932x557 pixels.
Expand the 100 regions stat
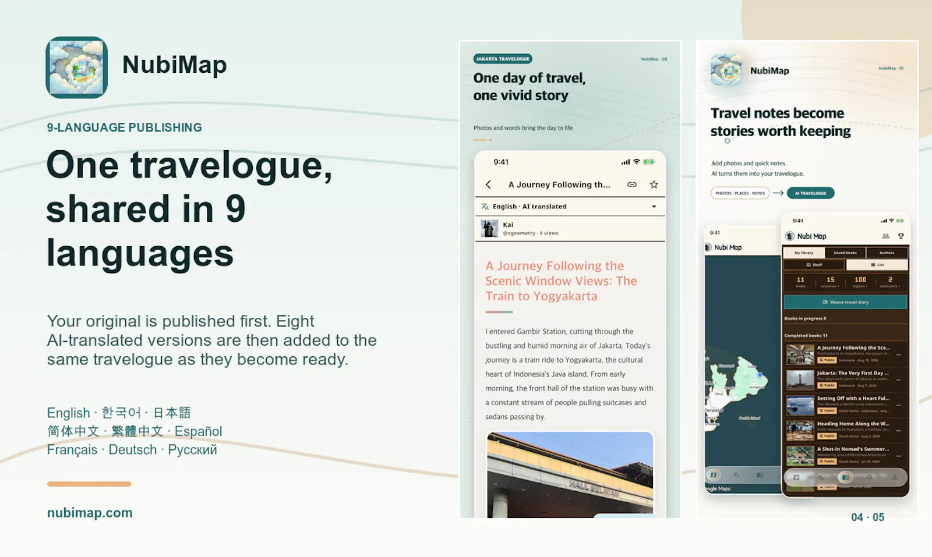pyautogui.click(x=860, y=282)
